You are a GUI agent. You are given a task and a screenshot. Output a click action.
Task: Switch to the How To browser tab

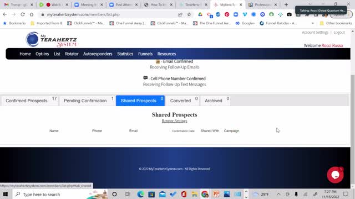pyautogui.click(x=158, y=4)
